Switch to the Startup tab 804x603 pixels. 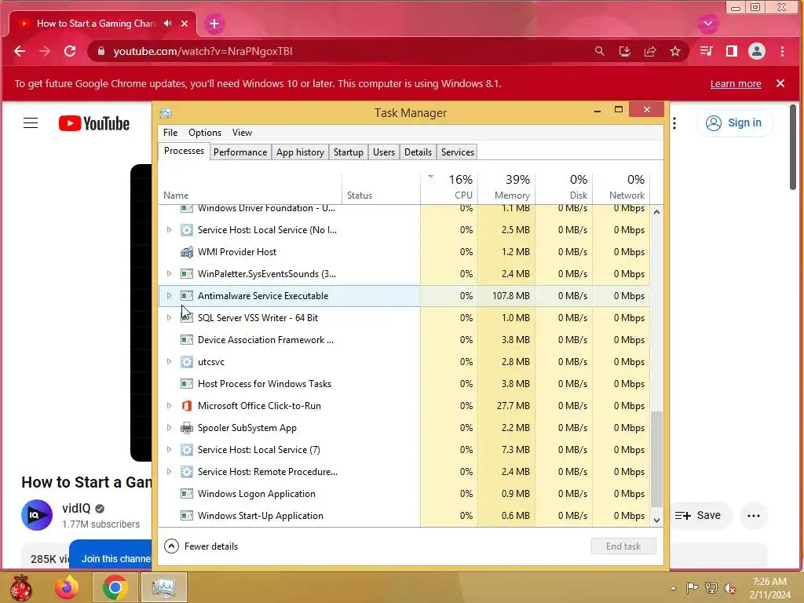[348, 152]
